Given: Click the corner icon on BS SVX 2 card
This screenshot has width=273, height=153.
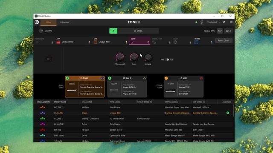Looking at the screenshot, I should point(145,78).
